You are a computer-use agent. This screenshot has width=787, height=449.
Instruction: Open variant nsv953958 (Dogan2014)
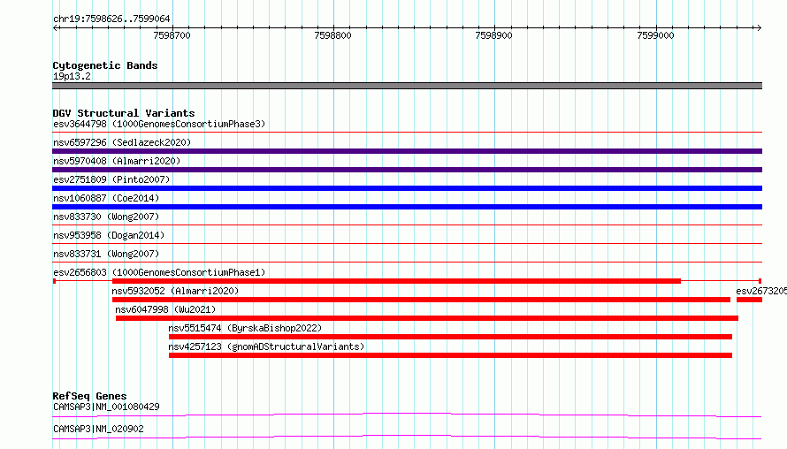click(x=109, y=235)
